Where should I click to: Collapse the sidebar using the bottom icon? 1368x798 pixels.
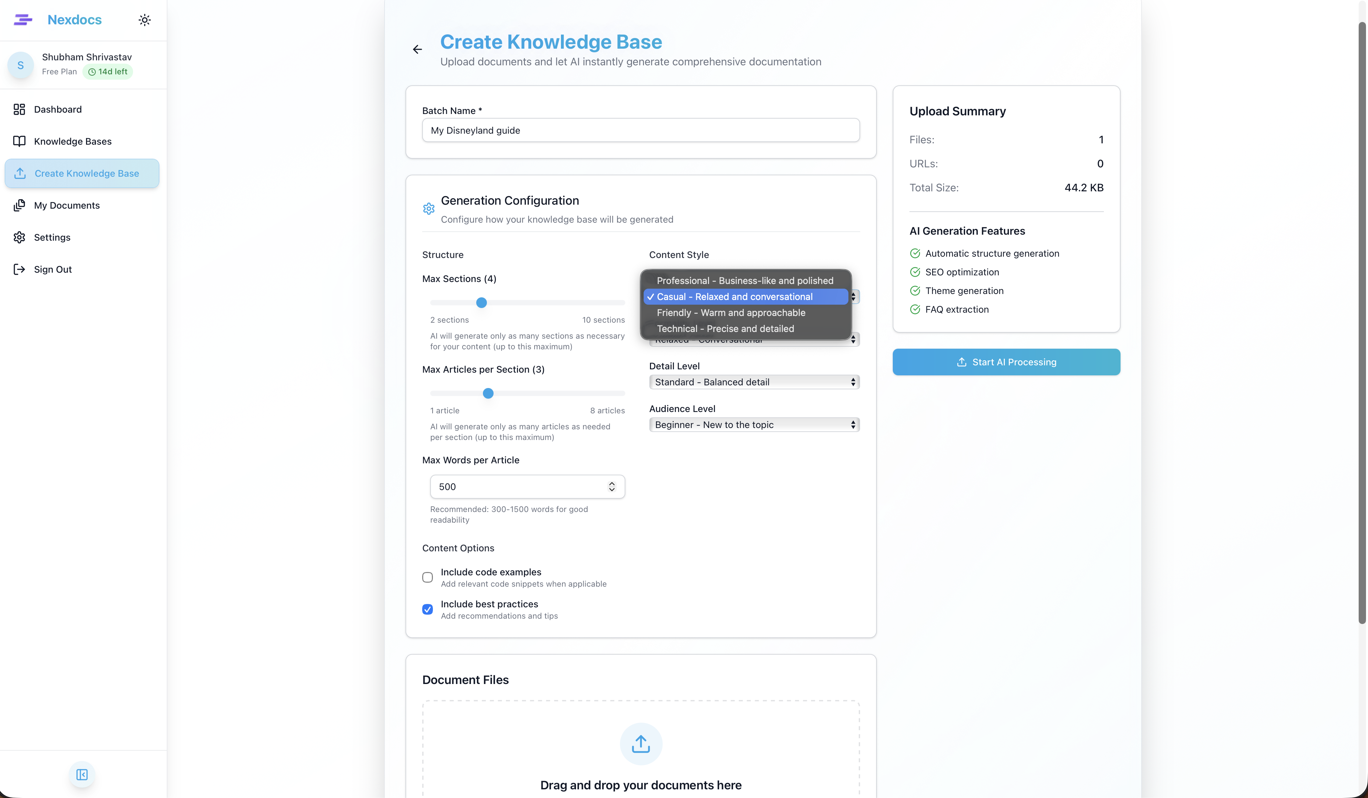[81, 774]
